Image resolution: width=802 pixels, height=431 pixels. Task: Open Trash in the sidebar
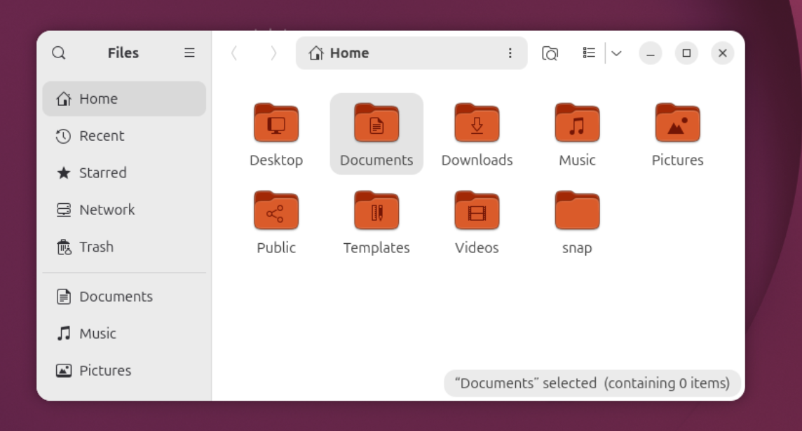[124, 247]
